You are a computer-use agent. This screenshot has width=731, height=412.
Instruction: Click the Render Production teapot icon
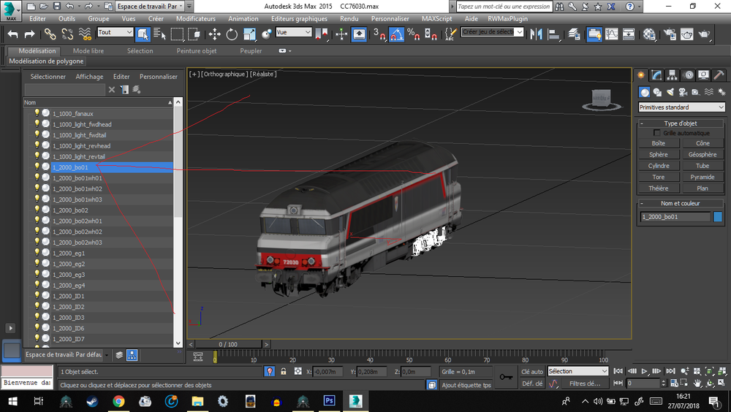tap(704, 34)
